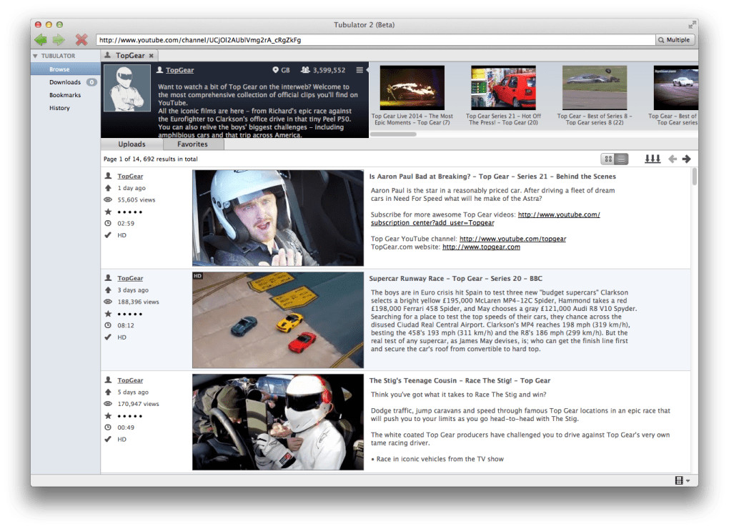Click the Supercar Runway Race title
This screenshot has height=529, width=729.
456,279
